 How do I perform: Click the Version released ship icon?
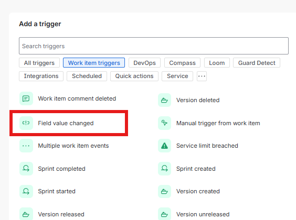pos(26,214)
